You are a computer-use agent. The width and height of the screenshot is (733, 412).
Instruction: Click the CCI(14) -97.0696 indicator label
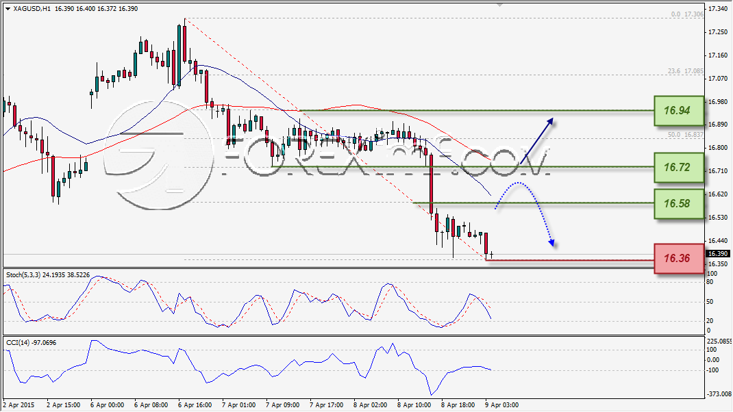[x=31, y=343]
